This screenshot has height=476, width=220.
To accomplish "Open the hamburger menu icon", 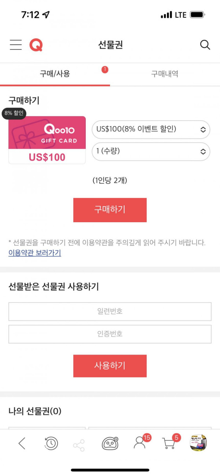I will pyautogui.click(x=16, y=45).
